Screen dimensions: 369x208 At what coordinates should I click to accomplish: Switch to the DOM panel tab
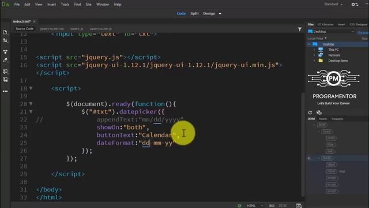pos(311,119)
